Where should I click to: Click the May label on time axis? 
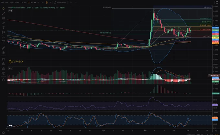tap(145, 130)
